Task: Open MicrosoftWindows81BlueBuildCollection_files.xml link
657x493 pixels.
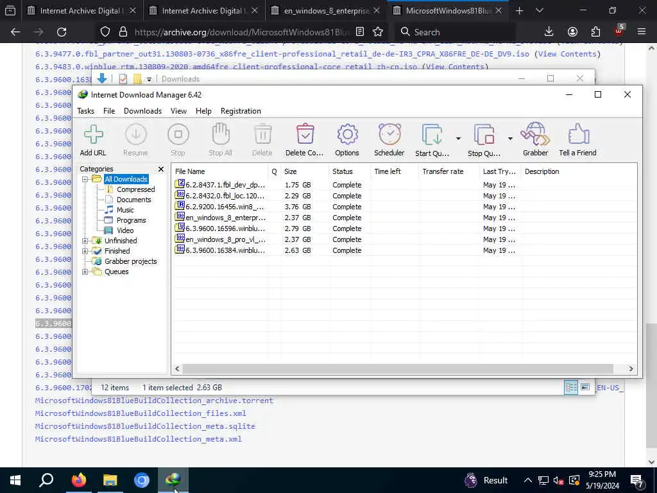Action: pos(141,413)
